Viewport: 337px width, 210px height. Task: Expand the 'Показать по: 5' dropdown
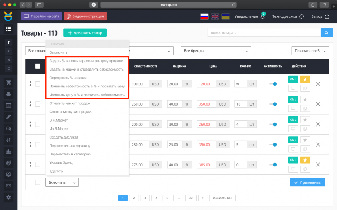click(310, 51)
